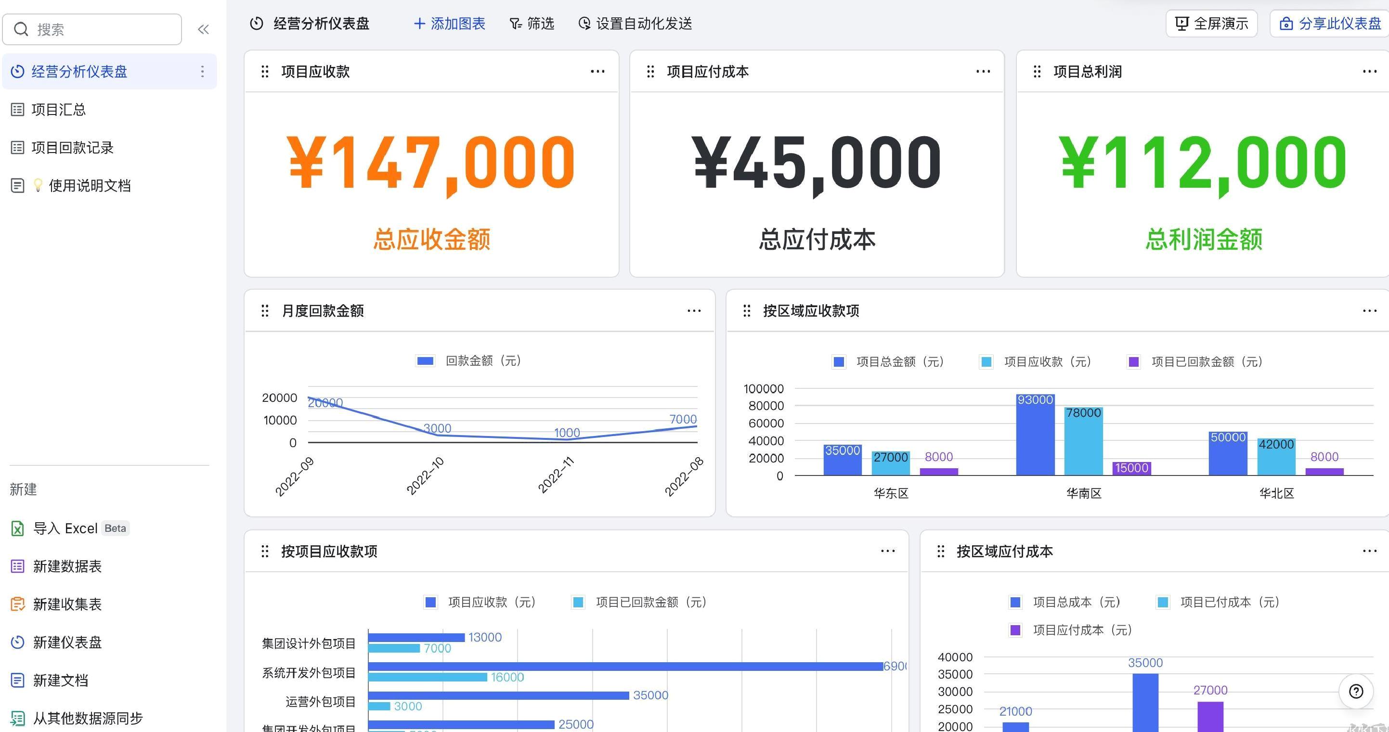The image size is (1389, 732).
Task: Toggle 项目已回款金额（元） legend in 按项目应收款项
Action: (639, 602)
